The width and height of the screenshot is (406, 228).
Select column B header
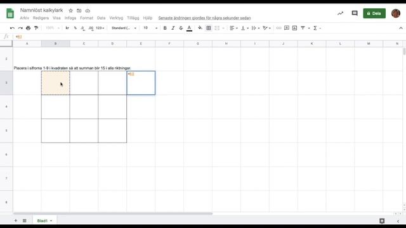click(55, 44)
